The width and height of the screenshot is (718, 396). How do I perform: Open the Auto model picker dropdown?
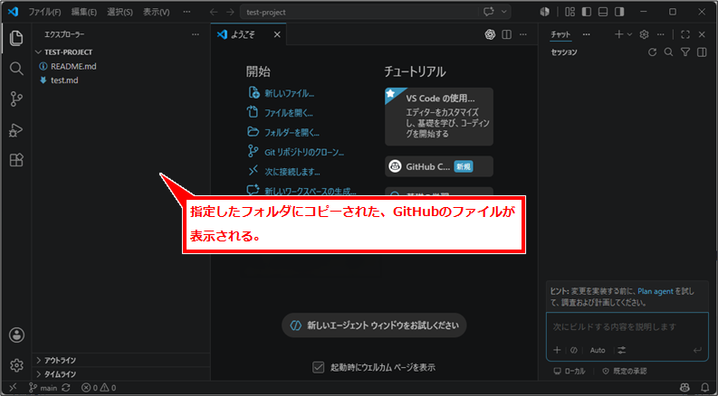pos(598,350)
